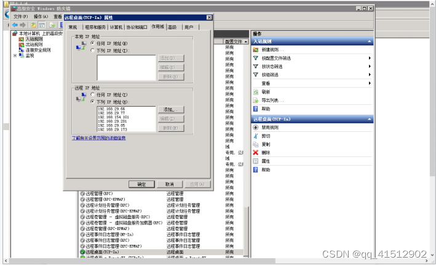Image resolution: width=436 pixels, height=265 pixels.
Task: Select 出站规则 in the console tree
Action: pos(34,44)
